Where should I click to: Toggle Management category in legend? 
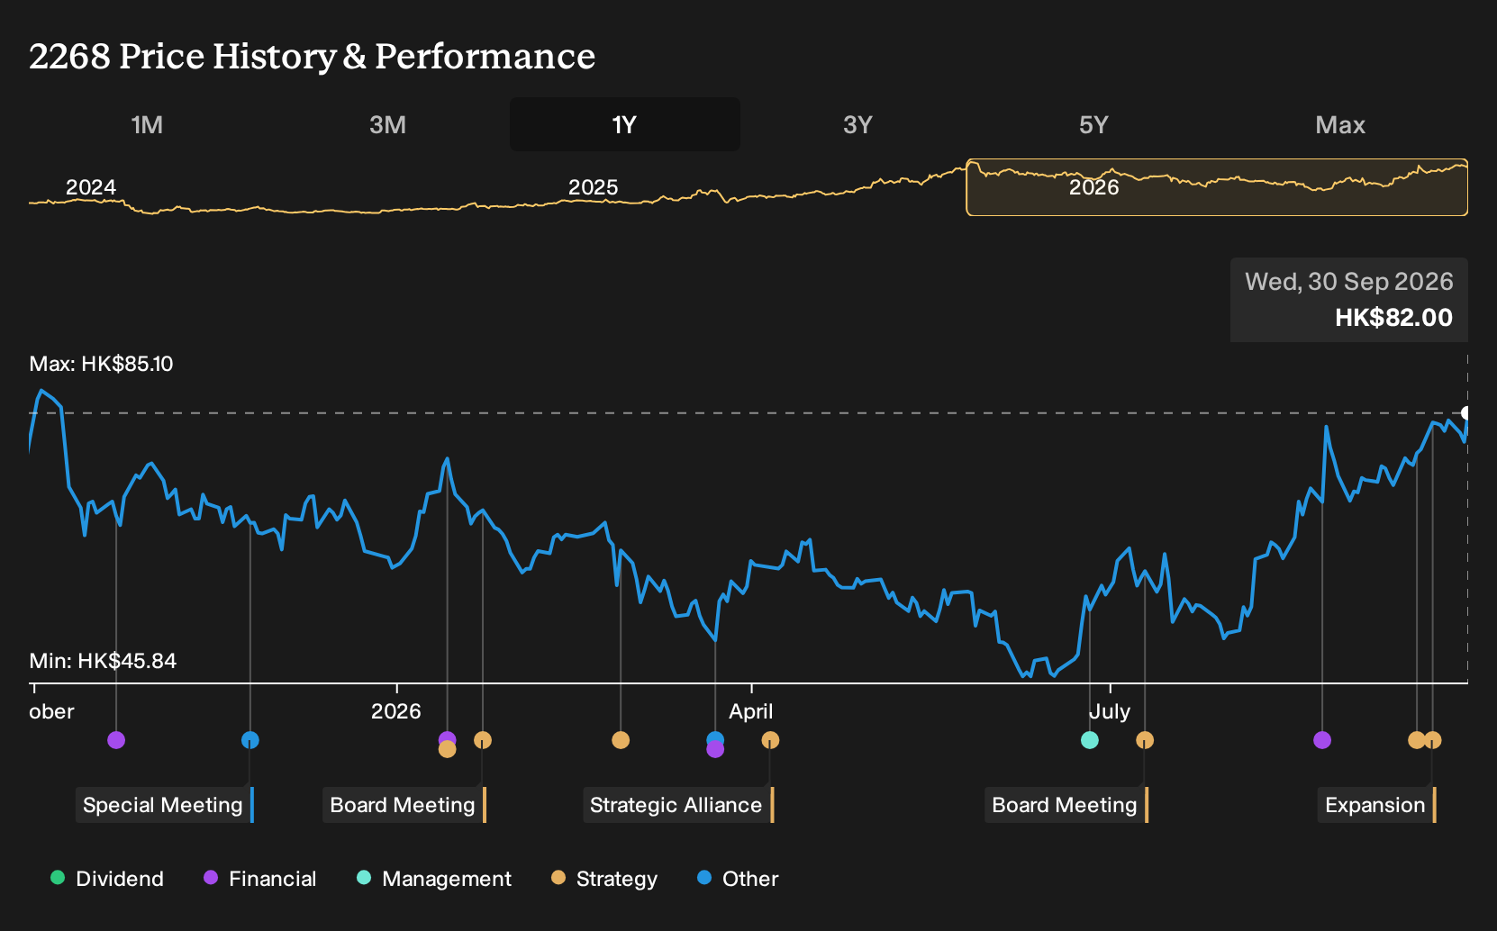coord(434,879)
